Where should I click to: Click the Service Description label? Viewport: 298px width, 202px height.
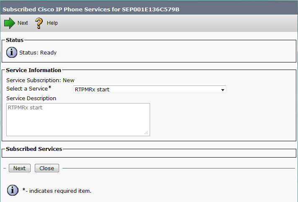(31, 98)
